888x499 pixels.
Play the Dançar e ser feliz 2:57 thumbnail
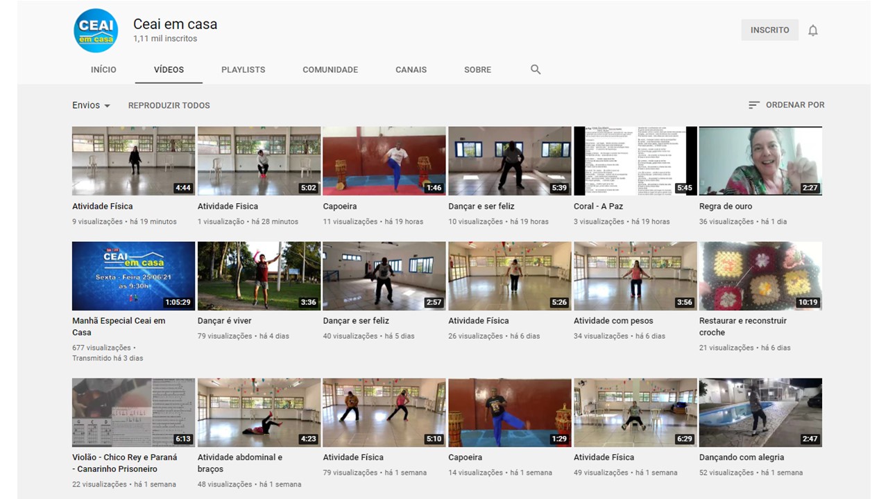tap(384, 276)
